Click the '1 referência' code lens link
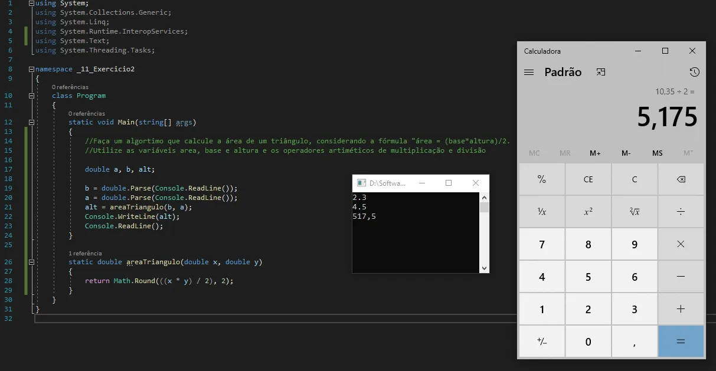 coord(85,254)
